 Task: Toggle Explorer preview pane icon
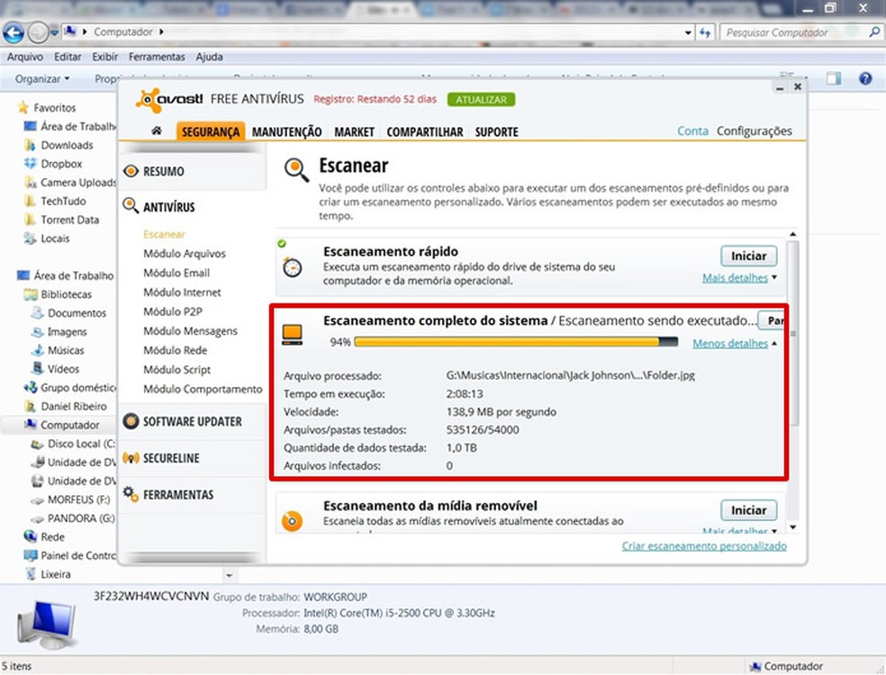[834, 78]
